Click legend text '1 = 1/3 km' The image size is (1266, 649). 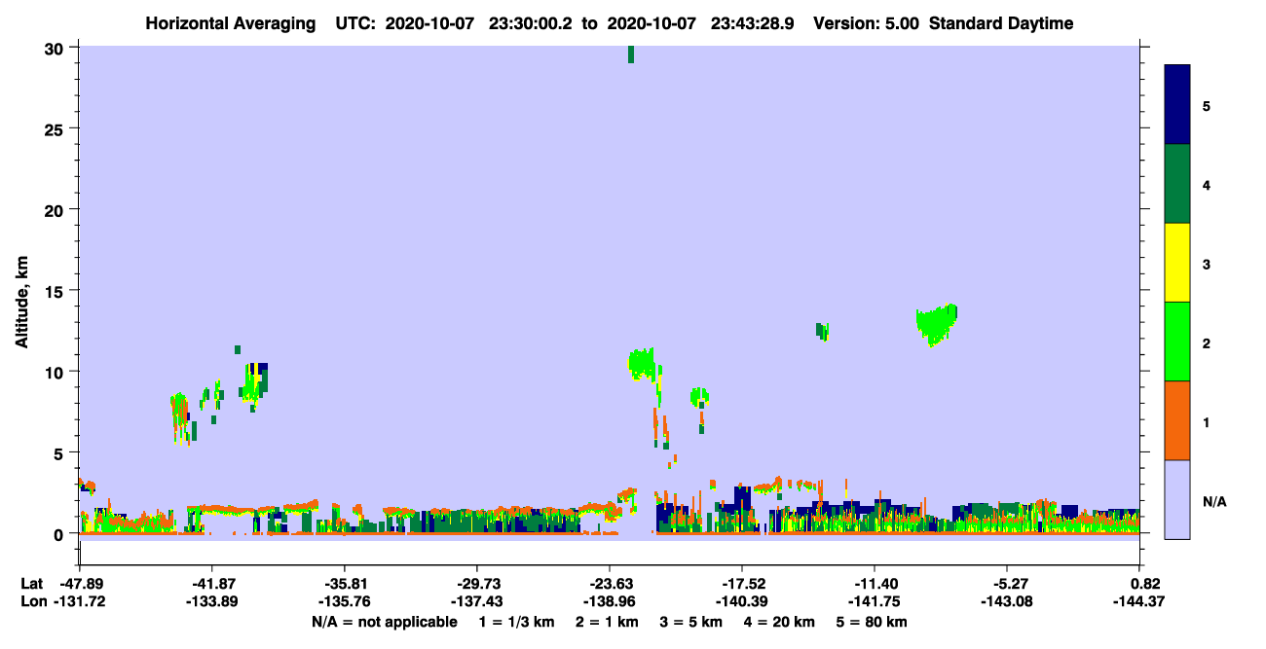pyautogui.click(x=515, y=622)
